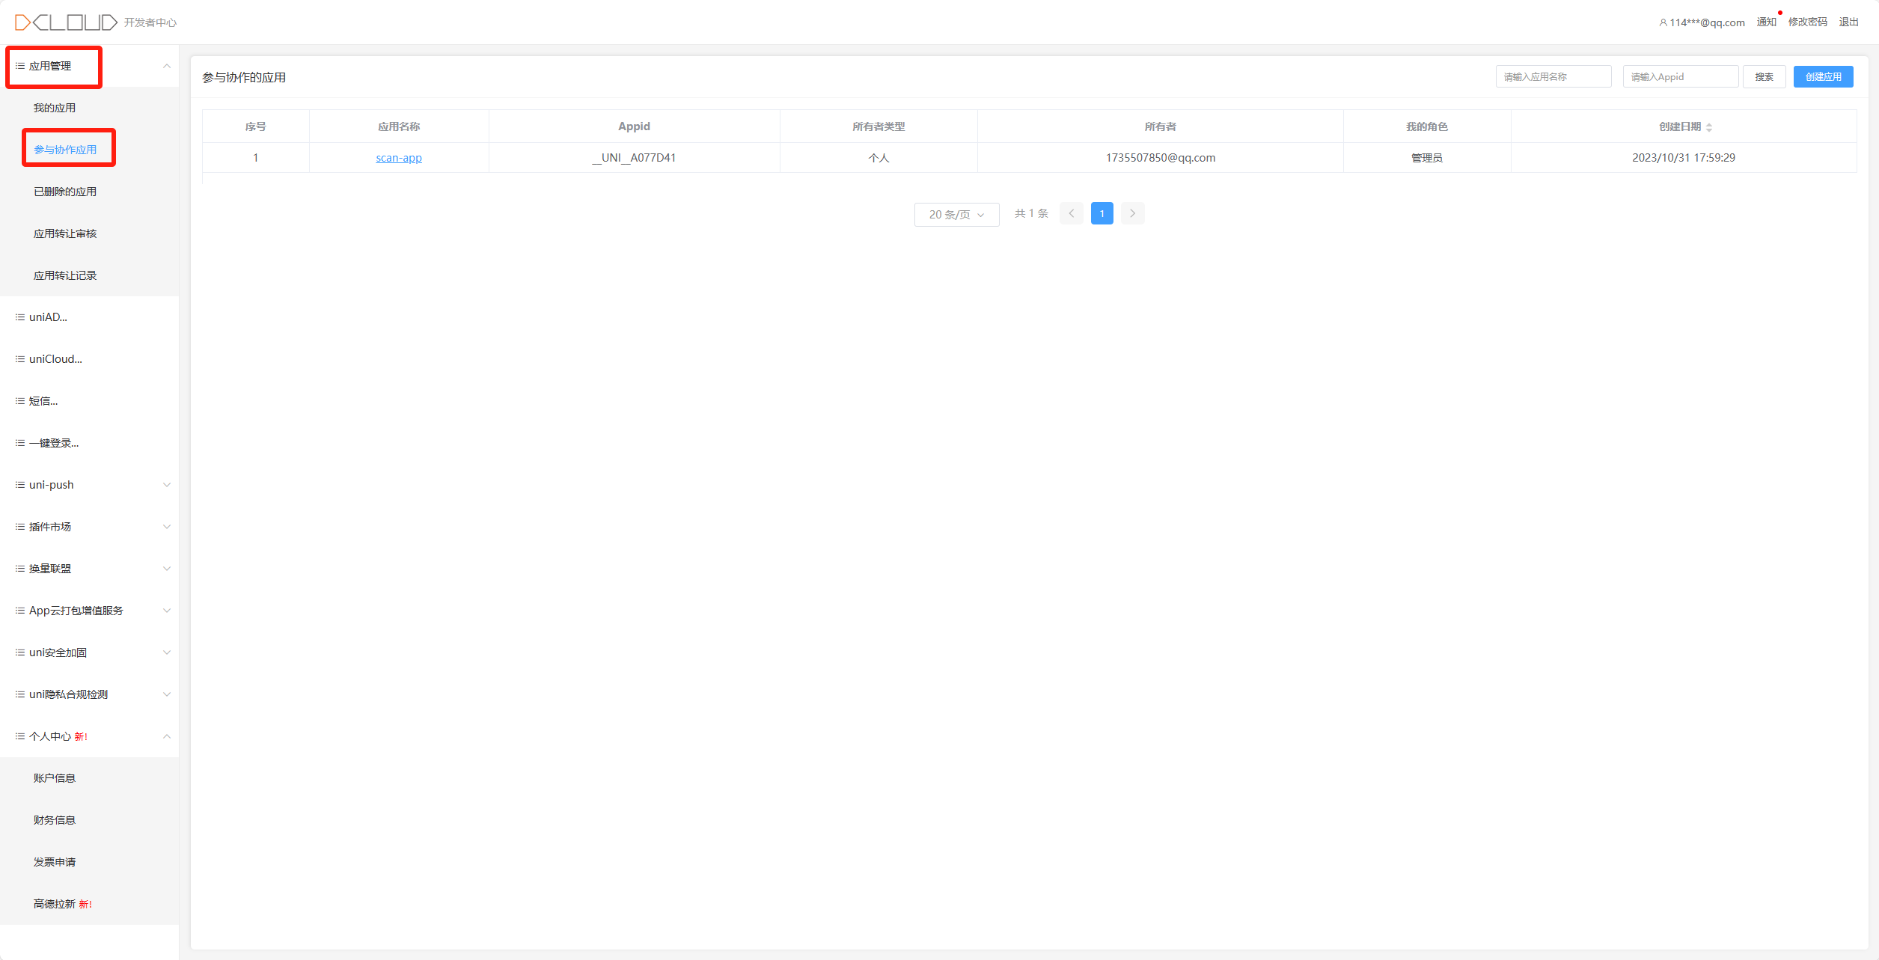1879x960 pixels.
Task: Click the 创建应用 button
Action: (1823, 77)
